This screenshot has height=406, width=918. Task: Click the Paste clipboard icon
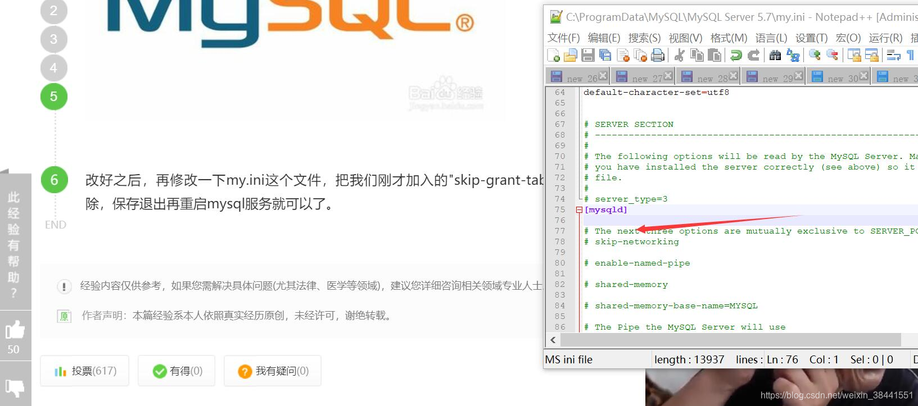click(x=714, y=55)
